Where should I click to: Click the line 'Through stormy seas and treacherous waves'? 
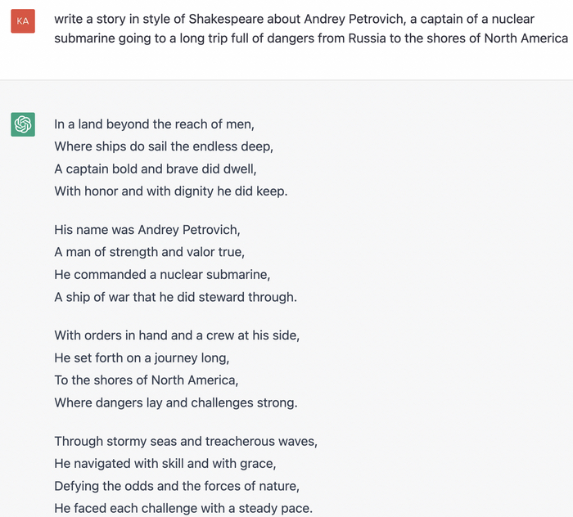(x=186, y=441)
